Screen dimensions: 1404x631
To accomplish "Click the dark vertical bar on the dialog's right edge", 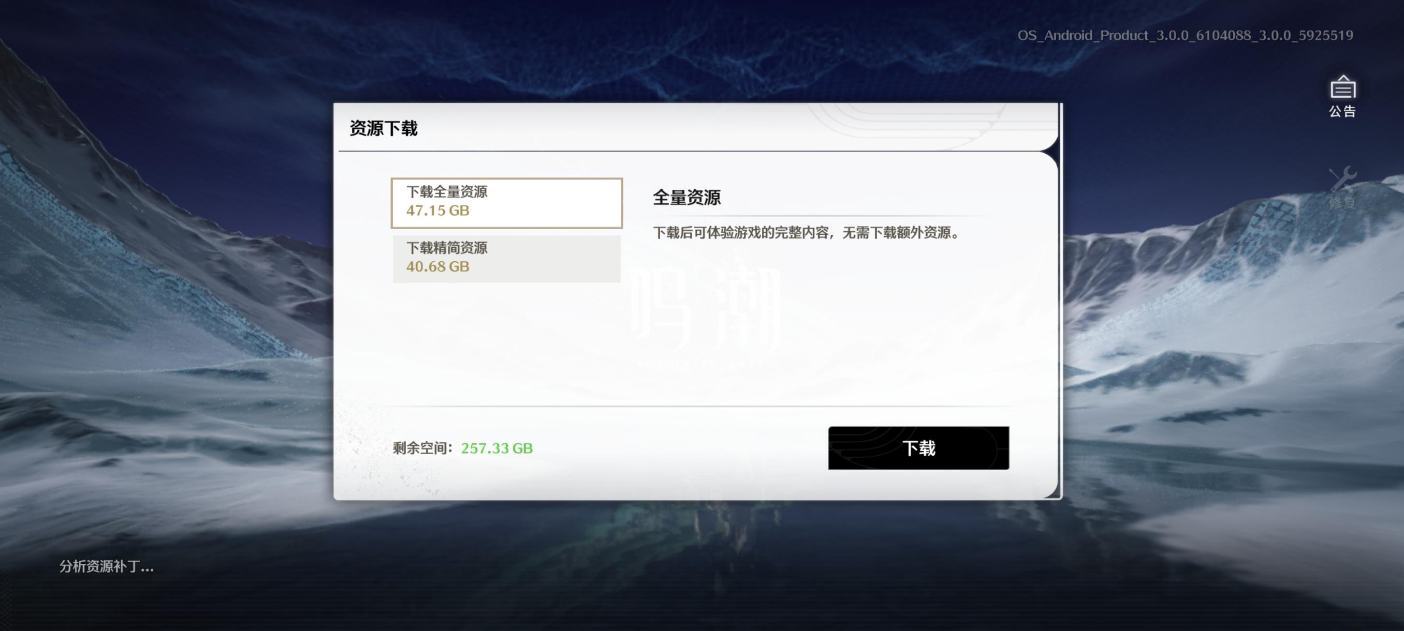I will pos(1060,301).
